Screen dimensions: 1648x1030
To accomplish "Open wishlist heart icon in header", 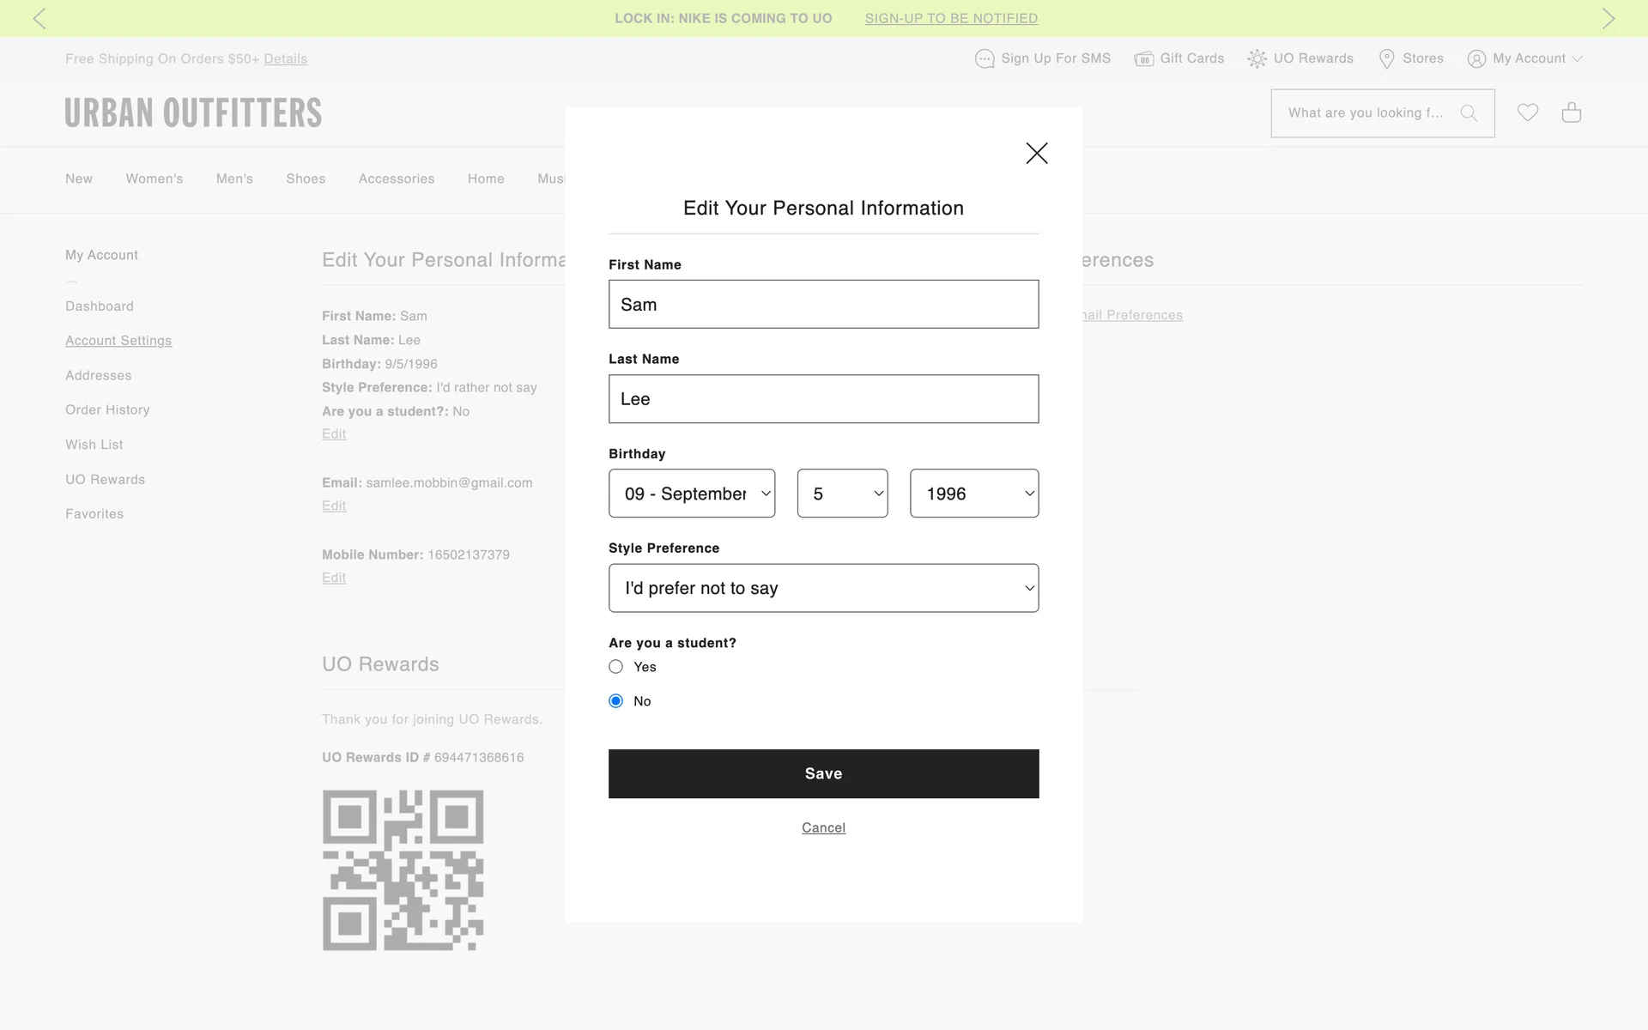I will click(x=1527, y=112).
